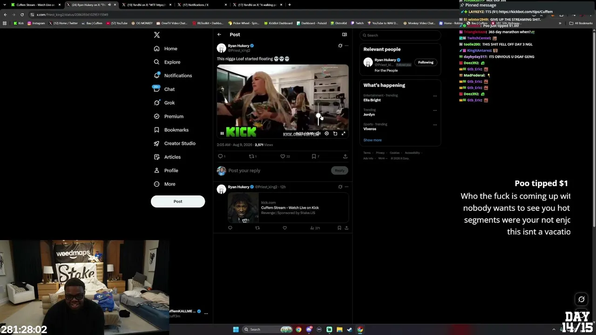Open options for the Viveros trend

(x=435, y=125)
